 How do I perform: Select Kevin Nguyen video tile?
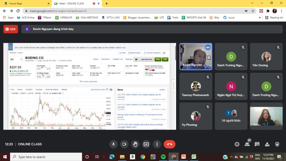196,57
